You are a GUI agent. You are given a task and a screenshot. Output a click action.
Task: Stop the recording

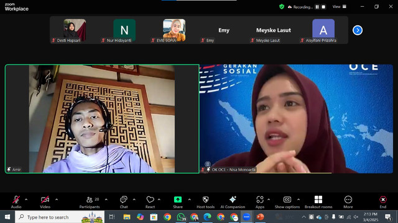point(323,7)
